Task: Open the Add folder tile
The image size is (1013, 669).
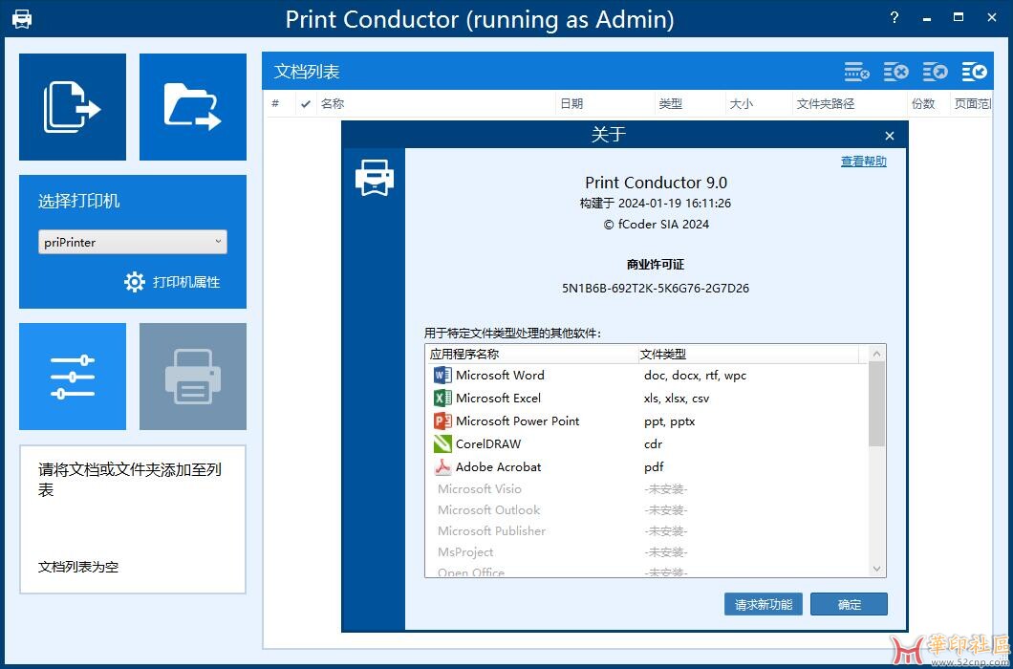Action: tap(192, 107)
